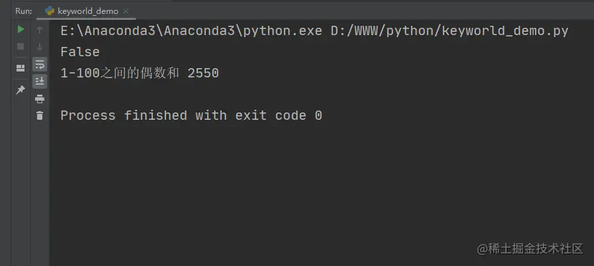Screen dimensions: 594x266
Task: Click the E:\Anaconda3 python.exe command text
Action: click(x=191, y=31)
